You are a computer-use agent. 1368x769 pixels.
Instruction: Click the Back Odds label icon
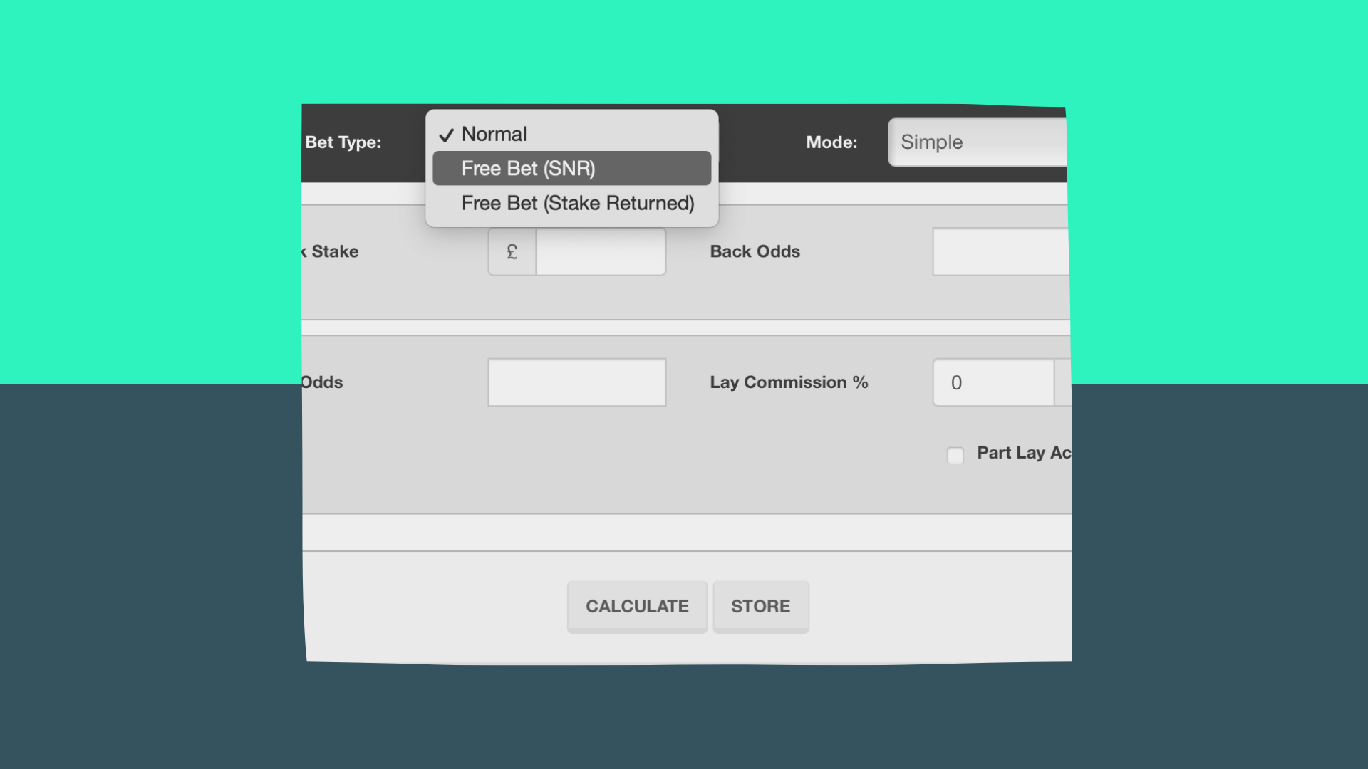(x=755, y=251)
